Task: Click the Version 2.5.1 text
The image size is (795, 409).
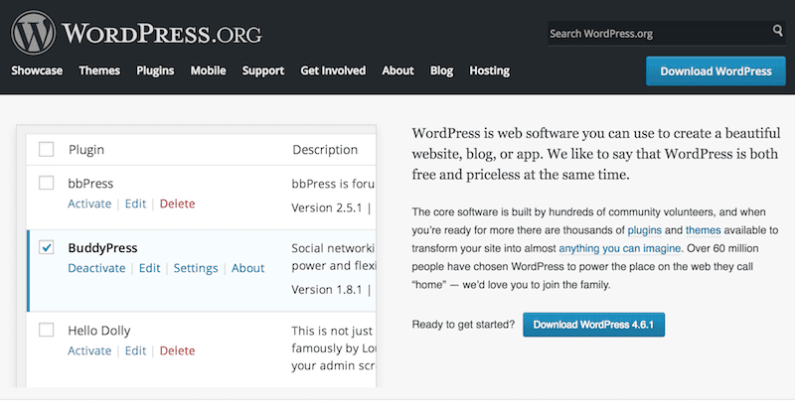Action: [327, 208]
